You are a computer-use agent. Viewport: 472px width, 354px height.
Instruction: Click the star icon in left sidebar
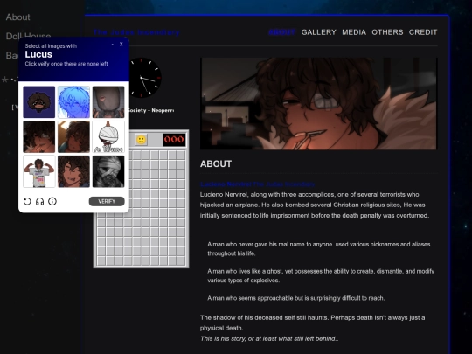coord(5,80)
